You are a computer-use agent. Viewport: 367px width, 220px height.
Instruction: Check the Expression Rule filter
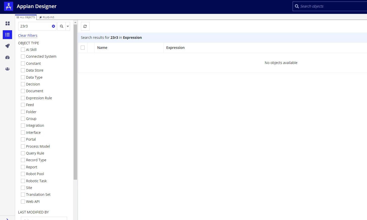pos(23,98)
